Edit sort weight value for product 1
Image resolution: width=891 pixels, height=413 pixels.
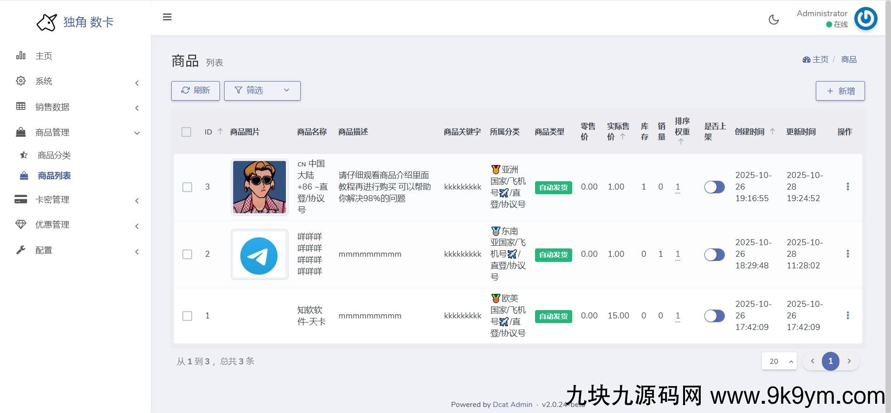tap(678, 316)
